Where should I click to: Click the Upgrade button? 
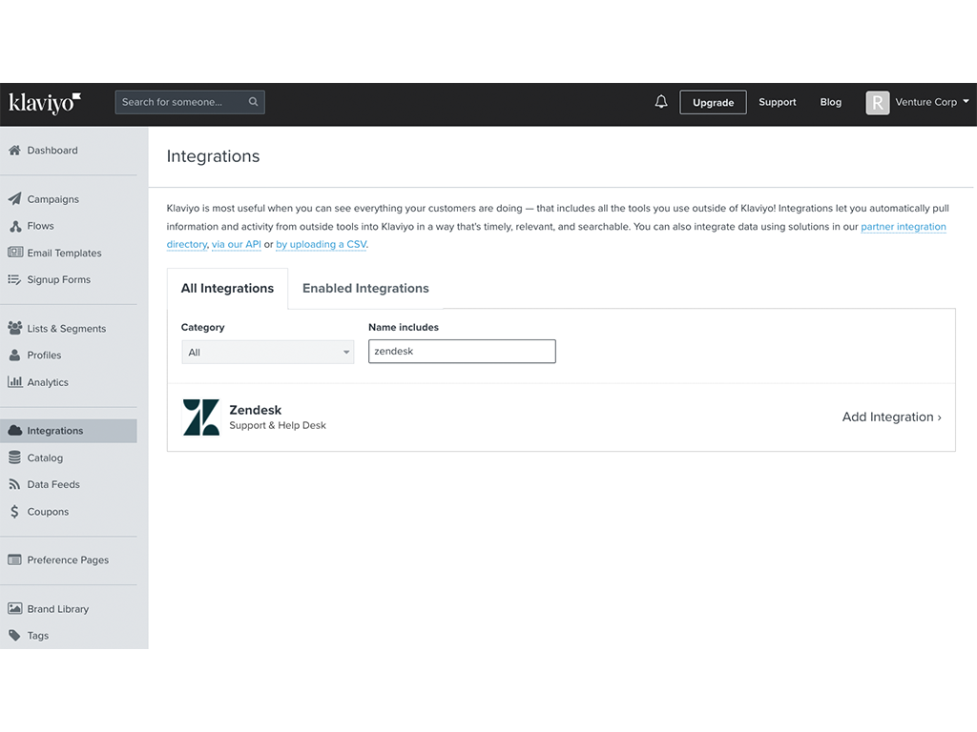click(713, 103)
